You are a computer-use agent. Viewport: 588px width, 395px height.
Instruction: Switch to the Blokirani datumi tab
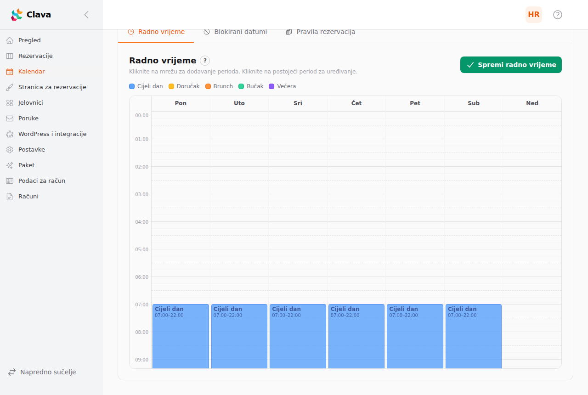coord(235,32)
